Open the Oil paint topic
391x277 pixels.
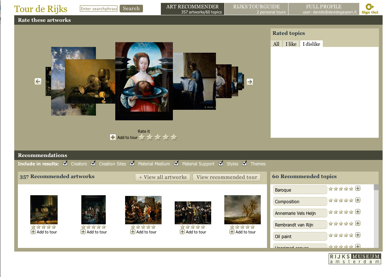pyautogui.click(x=300, y=237)
